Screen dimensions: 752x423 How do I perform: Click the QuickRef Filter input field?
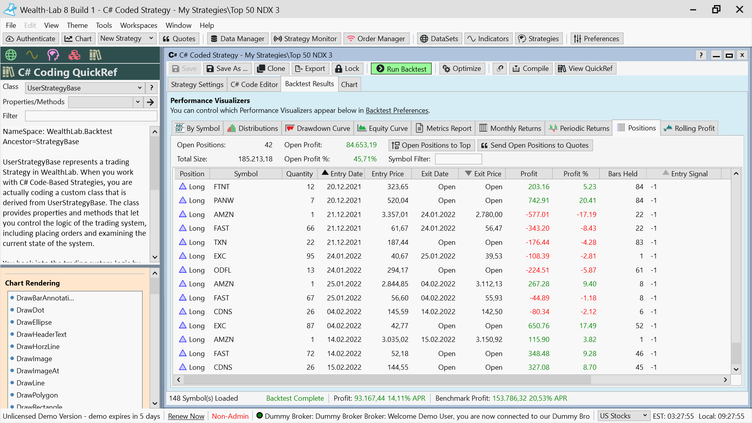91,116
